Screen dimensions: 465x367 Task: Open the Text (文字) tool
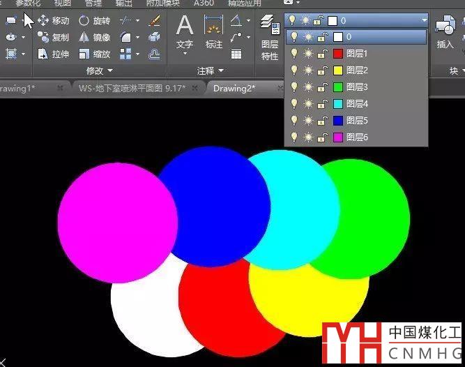click(185, 32)
